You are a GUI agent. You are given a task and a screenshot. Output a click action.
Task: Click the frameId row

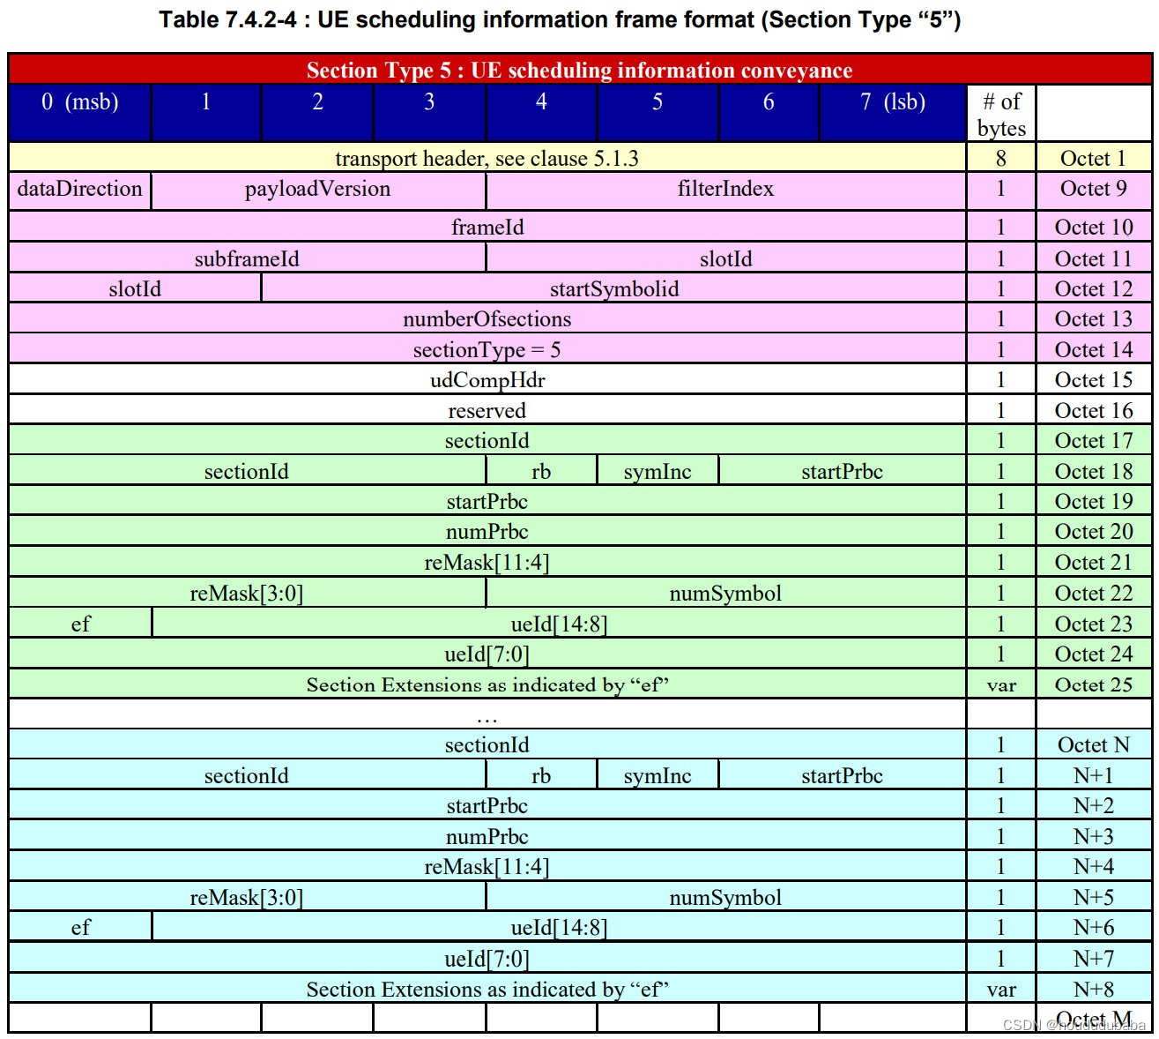click(487, 227)
